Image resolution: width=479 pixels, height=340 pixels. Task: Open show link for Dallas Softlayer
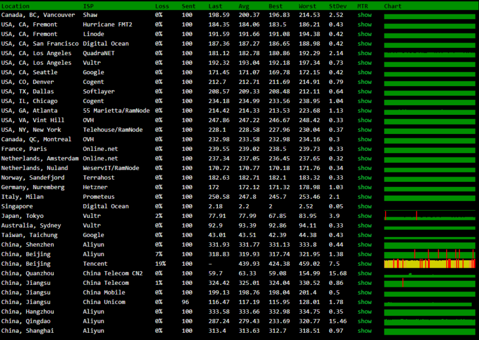point(364,91)
